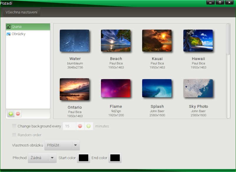
Task: Increase minutes with the green plus button
Action: coord(89,126)
